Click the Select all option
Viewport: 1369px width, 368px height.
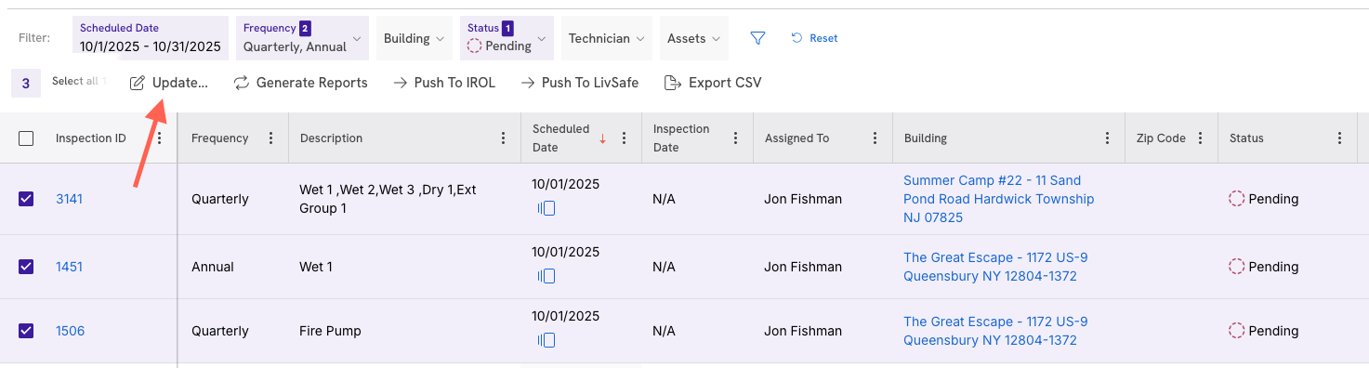[x=78, y=82]
